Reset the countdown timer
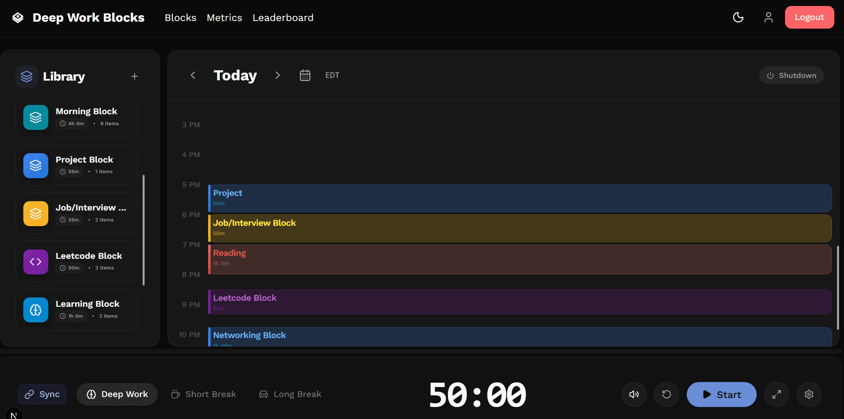Viewport: 844px width, 419px height. pos(666,394)
